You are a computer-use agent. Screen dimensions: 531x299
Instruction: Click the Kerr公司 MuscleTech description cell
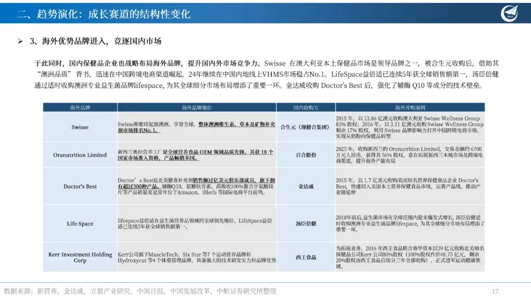coord(197,257)
